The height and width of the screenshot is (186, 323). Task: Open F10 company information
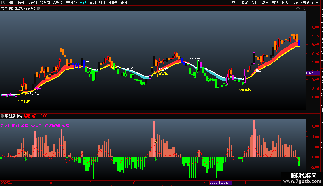[285, 3]
